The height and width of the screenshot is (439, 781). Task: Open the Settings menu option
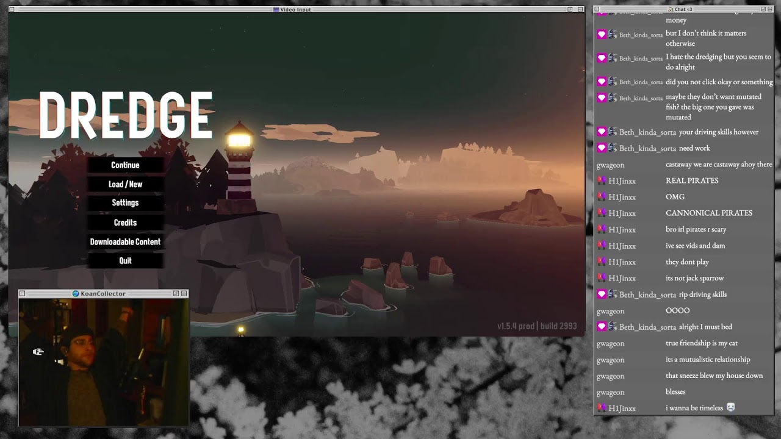pyautogui.click(x=125, y=202)
